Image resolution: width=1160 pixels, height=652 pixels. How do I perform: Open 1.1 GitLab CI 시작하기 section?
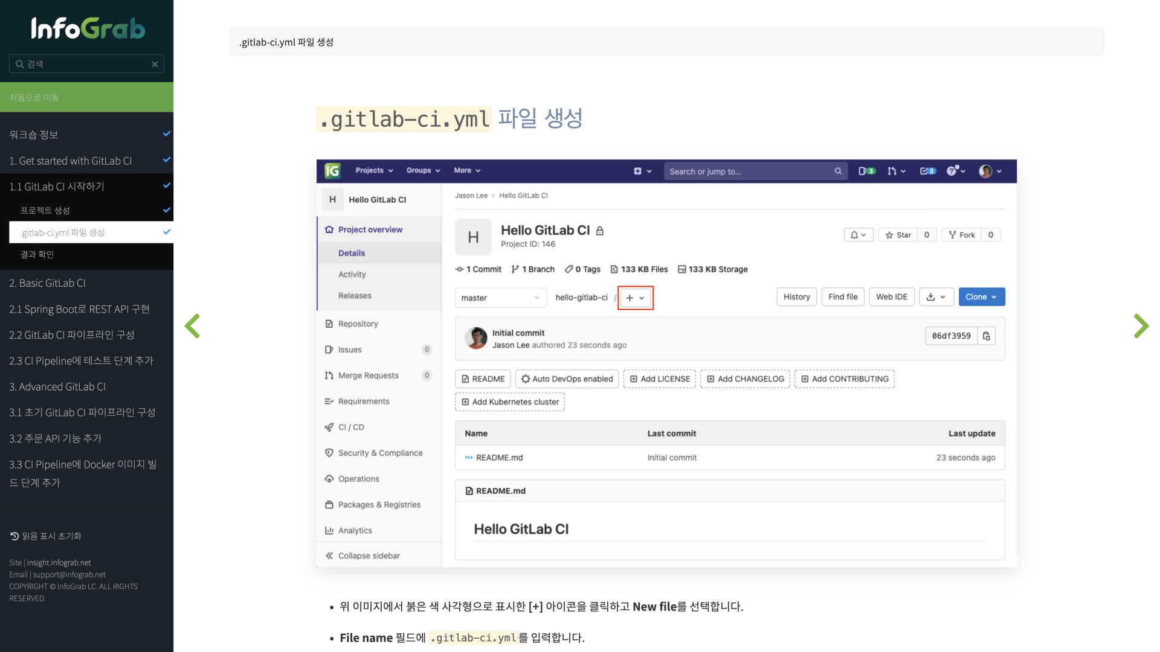[x=86, y=187]
